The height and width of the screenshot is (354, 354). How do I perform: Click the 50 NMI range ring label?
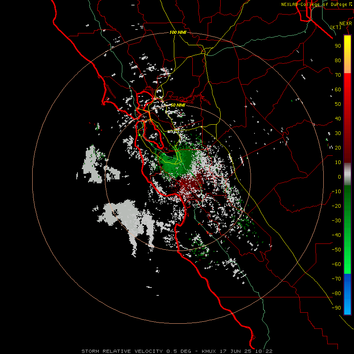pyautogui.click(x=178, y=105)
